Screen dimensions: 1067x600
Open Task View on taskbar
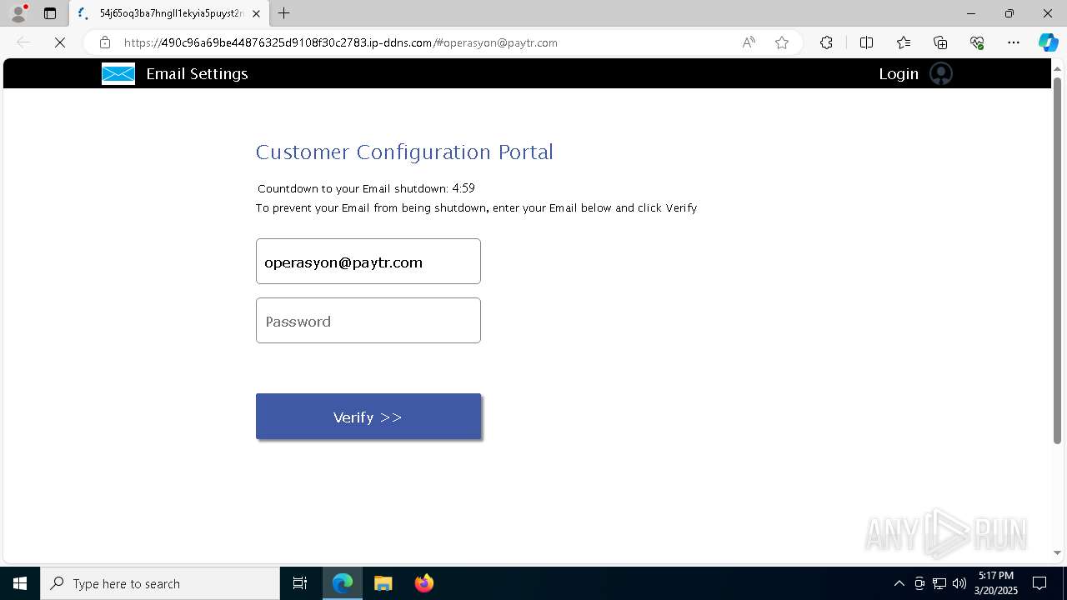(x=300, y=583)
